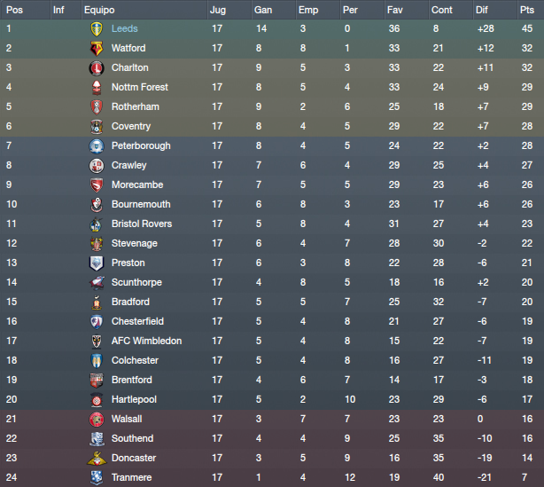Click the Pos column header
Image resolution: width=544 pixels, height=487 pixels.
point(14,10)
